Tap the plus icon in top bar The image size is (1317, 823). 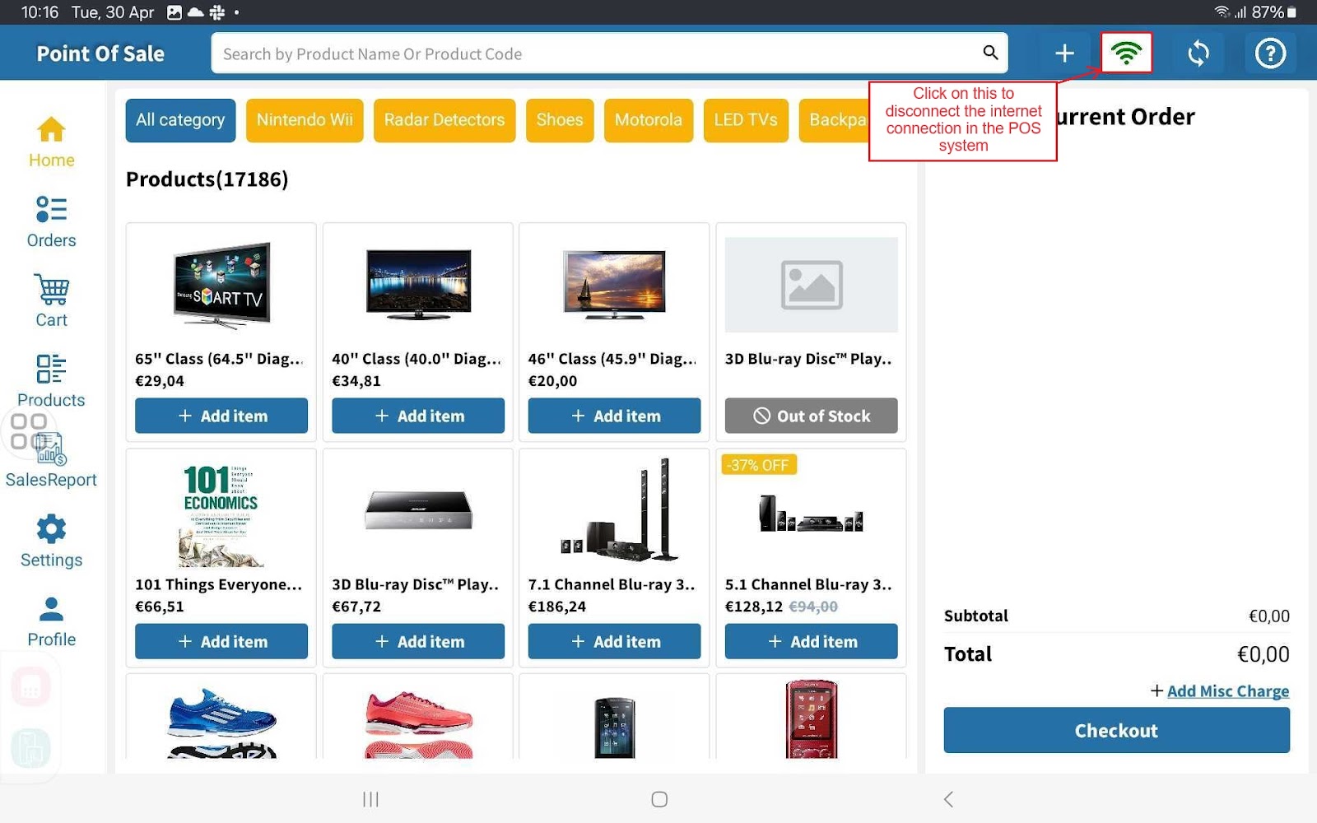tap(1064, 53)
